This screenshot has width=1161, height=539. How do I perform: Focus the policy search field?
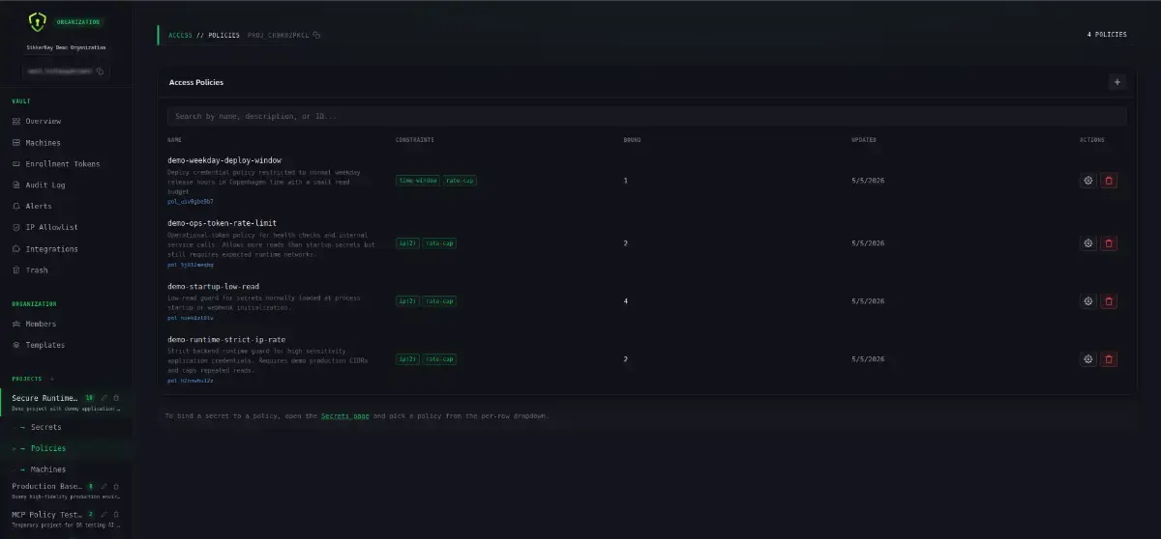[x=647, y=116]
